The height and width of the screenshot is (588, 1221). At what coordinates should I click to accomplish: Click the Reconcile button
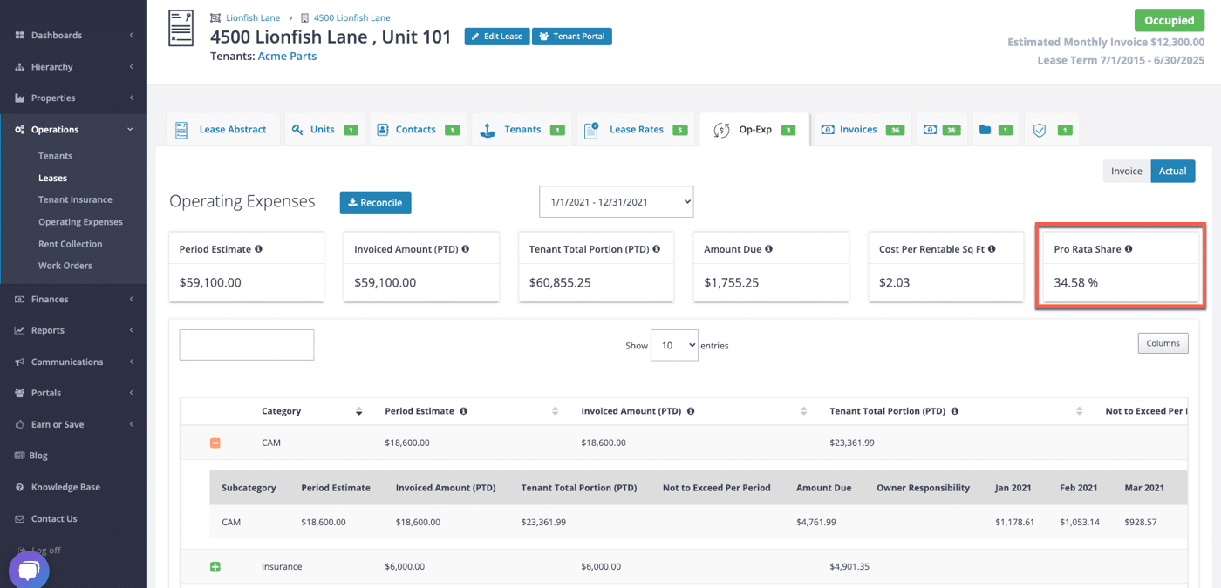point(375,202)
